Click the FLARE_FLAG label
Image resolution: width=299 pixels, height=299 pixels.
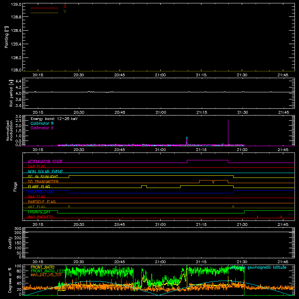pyautogui.click(x=39, y=187)
